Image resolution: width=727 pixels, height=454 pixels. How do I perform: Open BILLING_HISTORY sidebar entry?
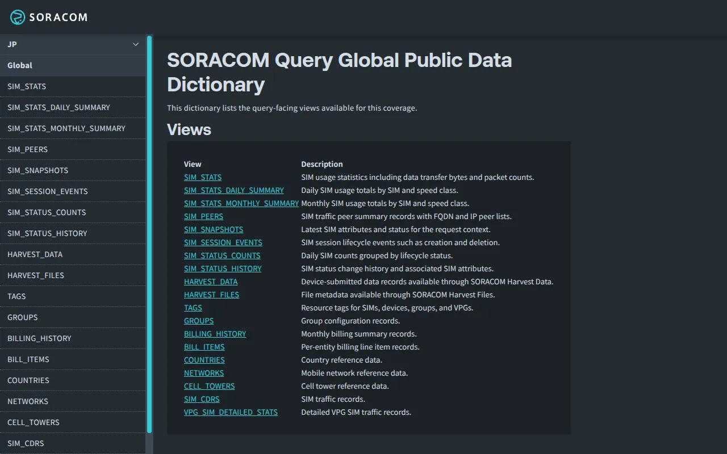(73, 338)
